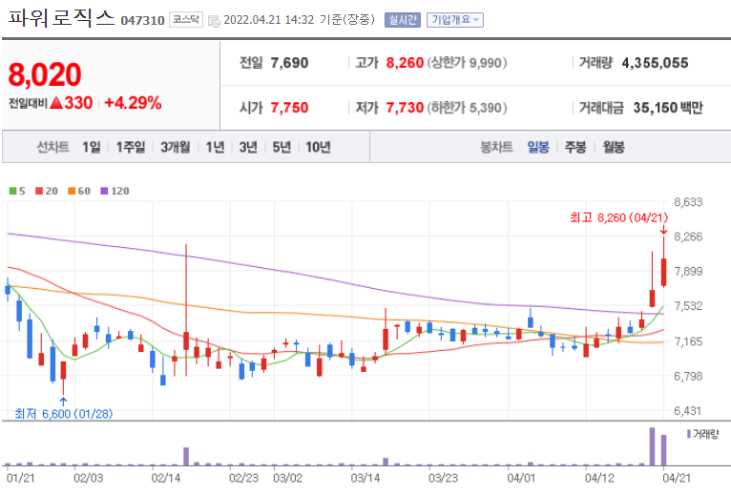Click the tallest volume bar near 04/21
The image size is (731, 494).
(652, 446)
